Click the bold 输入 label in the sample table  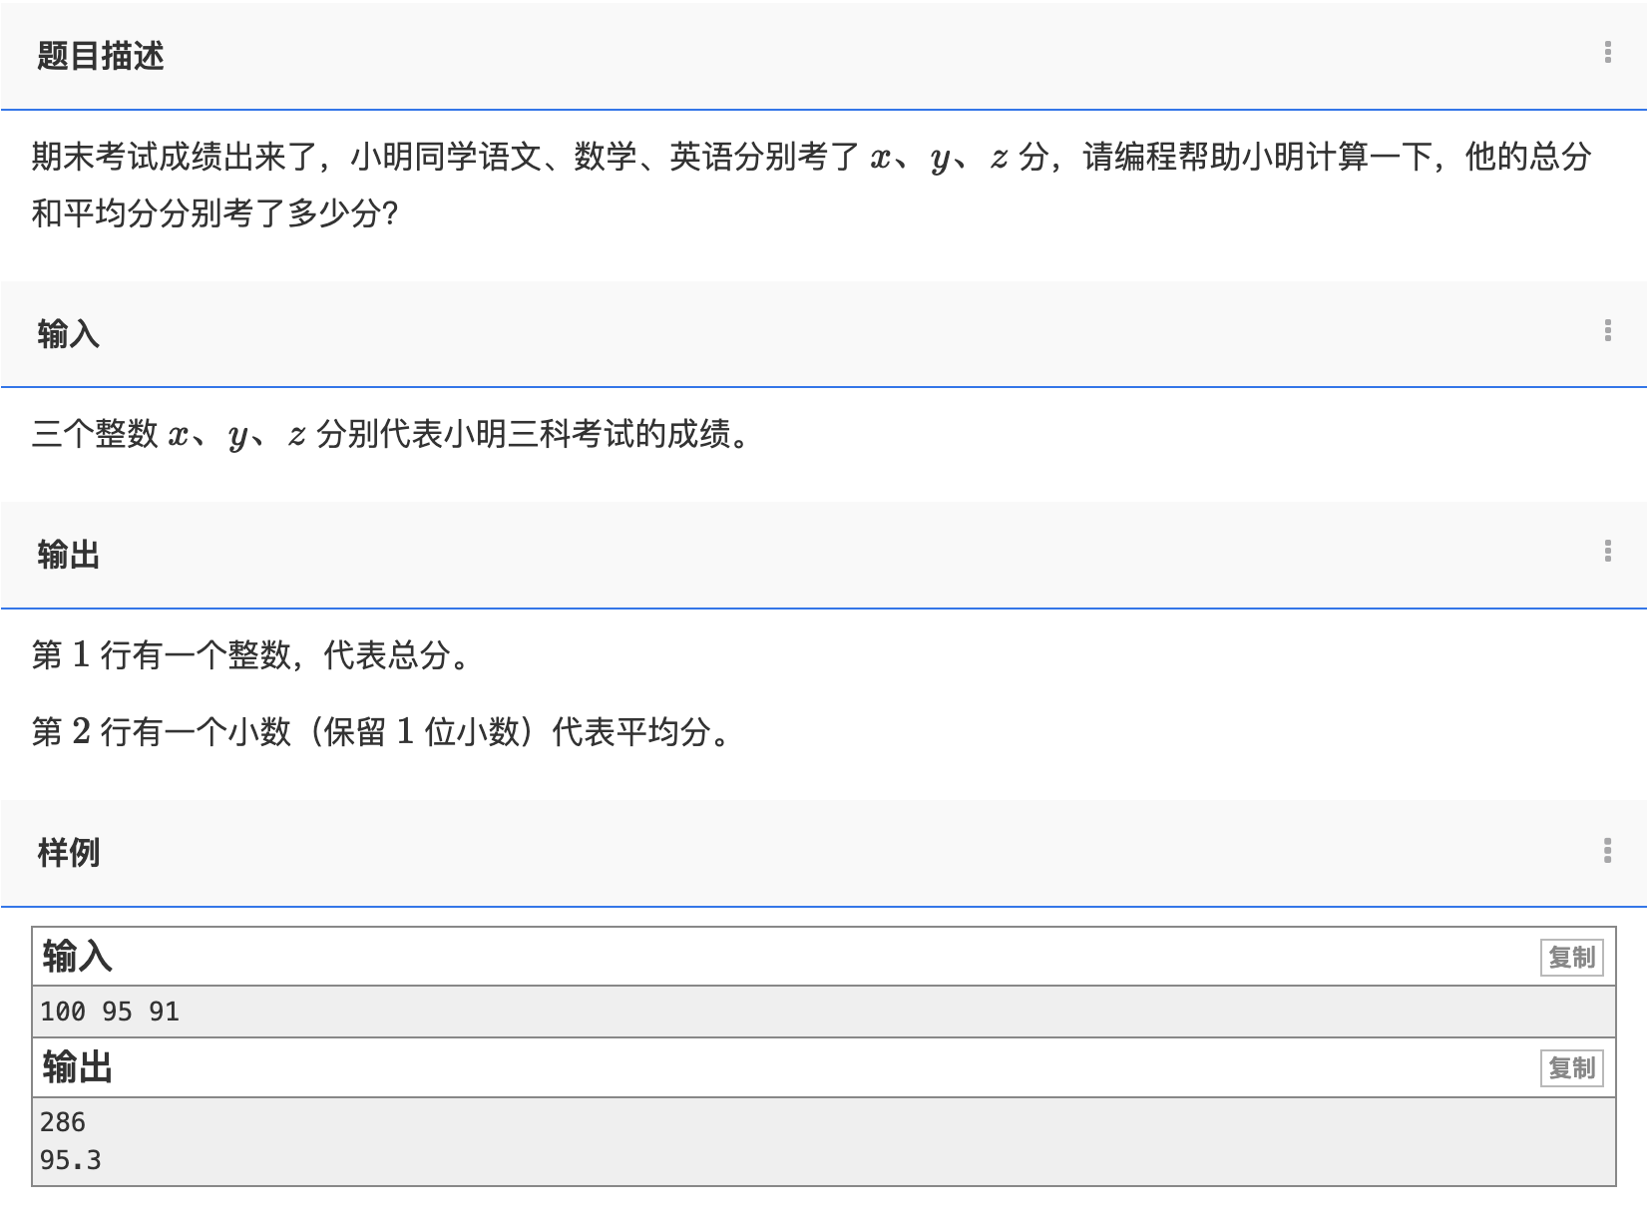tap(77, 957)
